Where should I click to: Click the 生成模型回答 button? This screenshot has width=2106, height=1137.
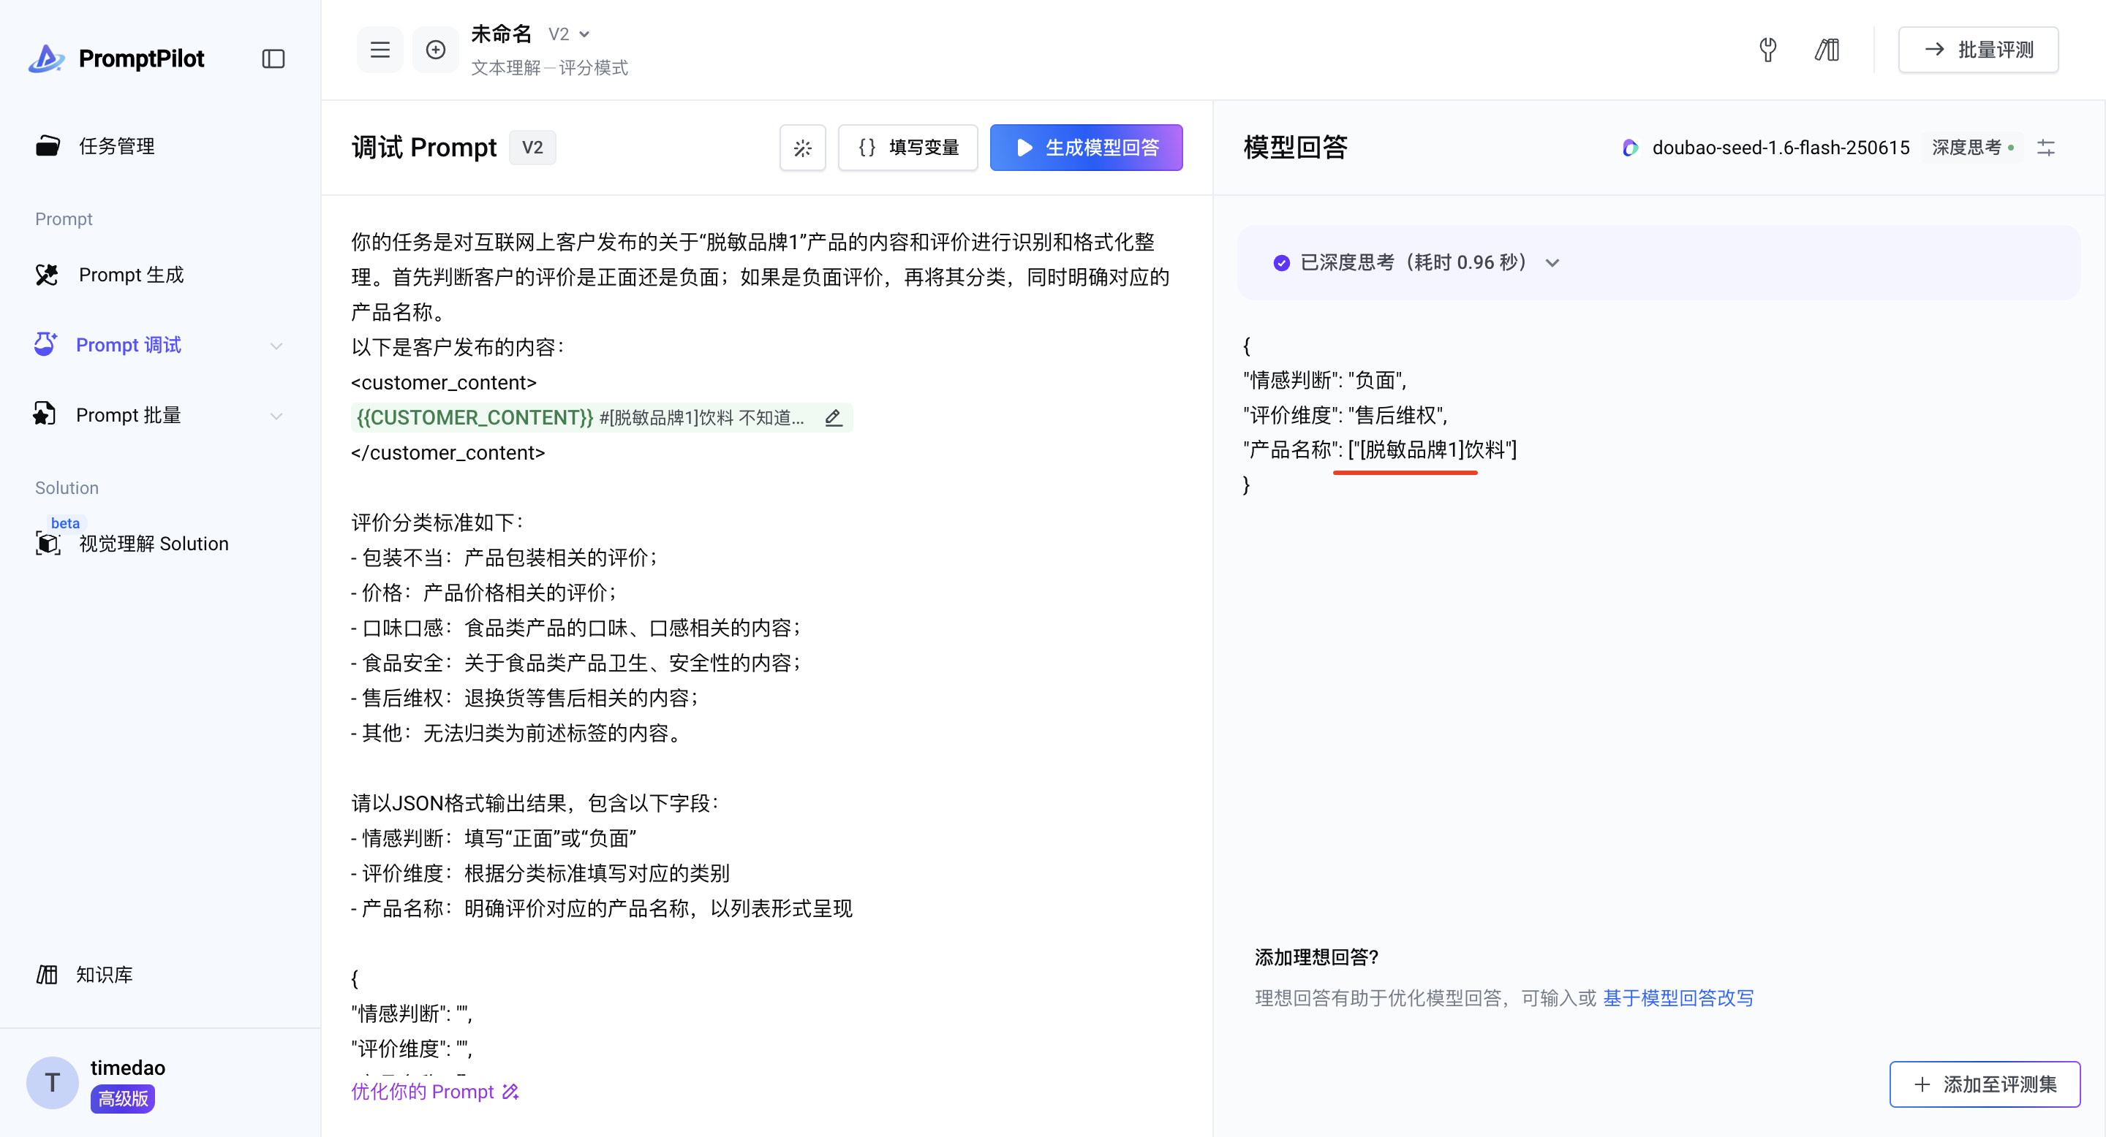coord(1085,148)
